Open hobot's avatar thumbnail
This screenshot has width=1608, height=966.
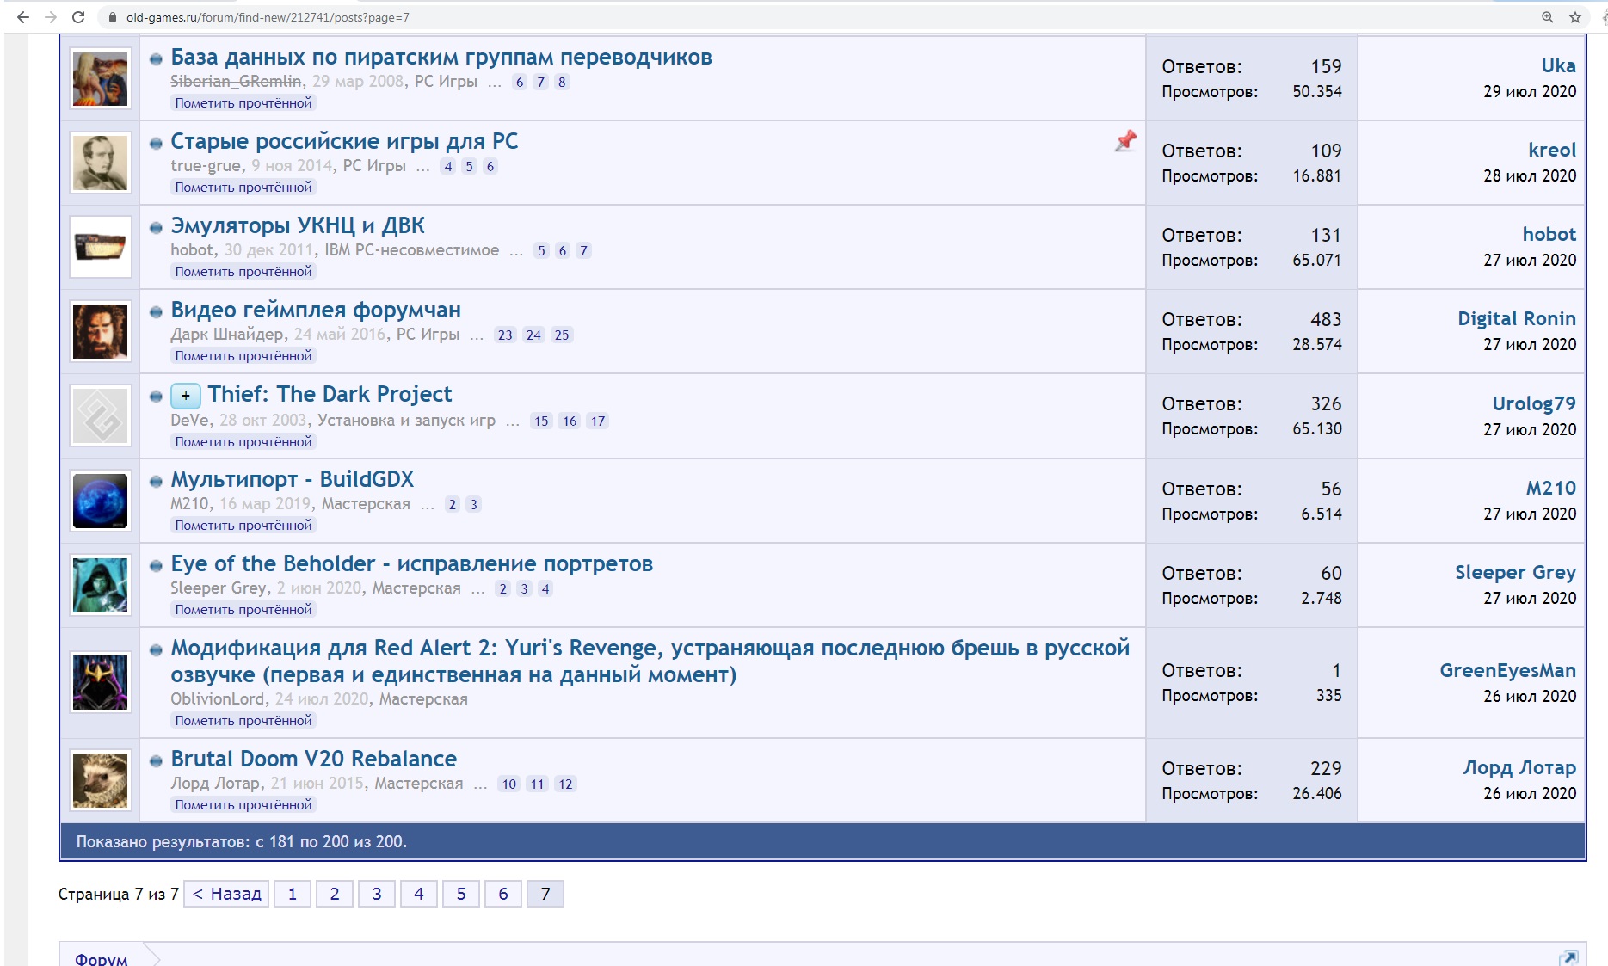click(101, 247)
